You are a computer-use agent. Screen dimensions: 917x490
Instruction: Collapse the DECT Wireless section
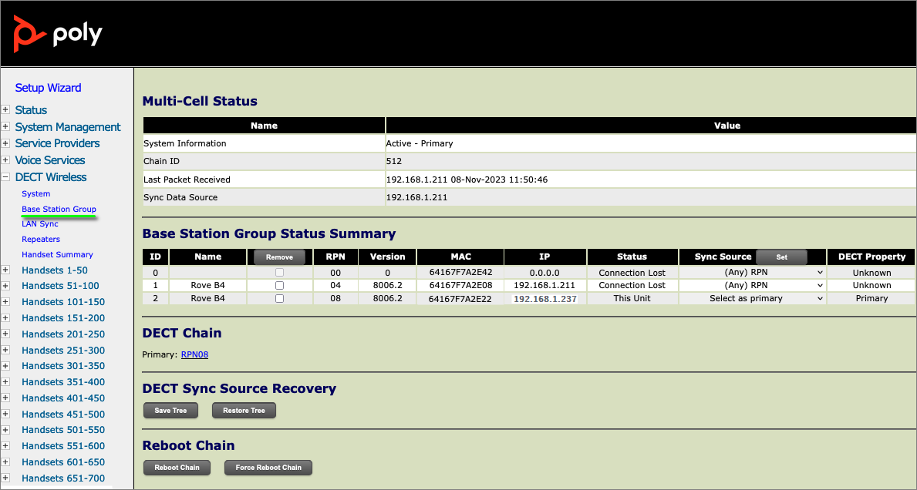[5, 177]
